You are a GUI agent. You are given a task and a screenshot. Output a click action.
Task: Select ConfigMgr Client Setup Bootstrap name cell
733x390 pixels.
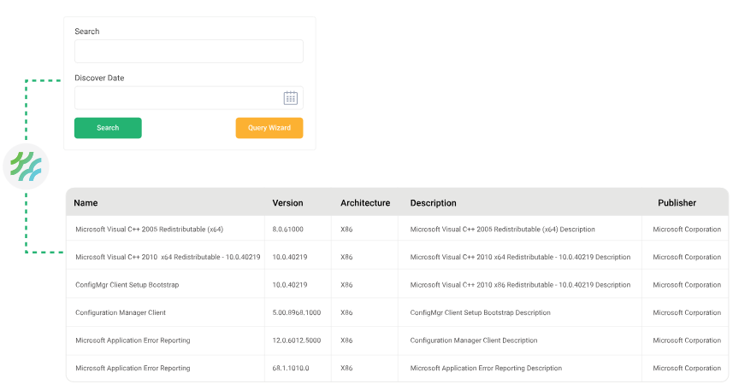point(127,284)
